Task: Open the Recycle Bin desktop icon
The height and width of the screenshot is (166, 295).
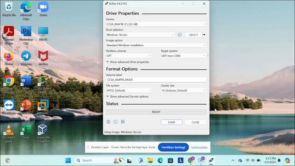Action: (9, 9)
